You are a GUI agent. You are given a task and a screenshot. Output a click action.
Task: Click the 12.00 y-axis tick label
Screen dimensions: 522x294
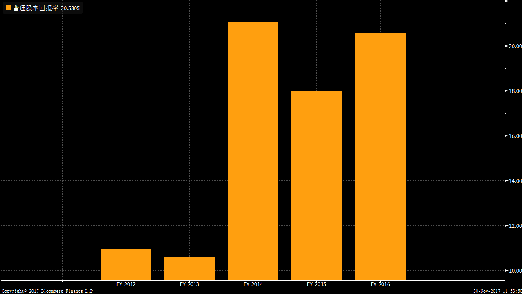tap(515, 226)
